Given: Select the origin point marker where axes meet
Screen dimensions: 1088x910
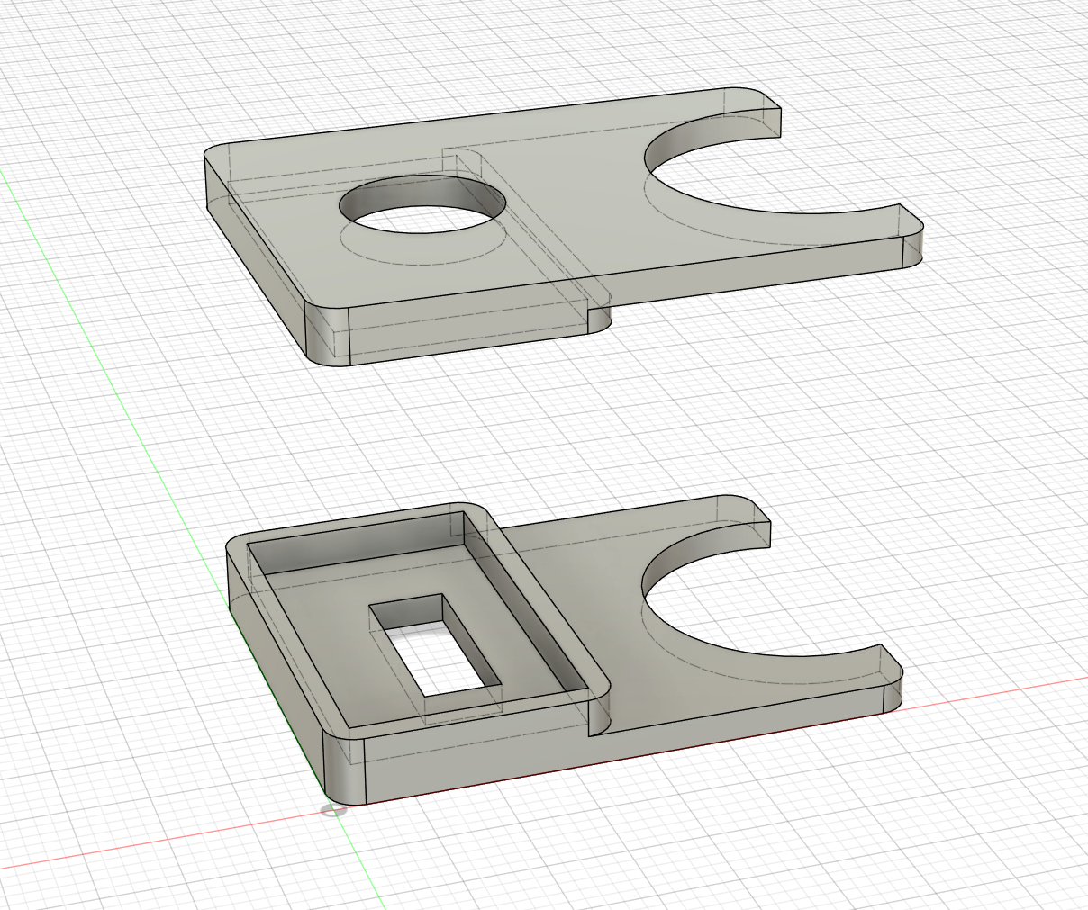Looking at the screenshot, I should [333, 811].
